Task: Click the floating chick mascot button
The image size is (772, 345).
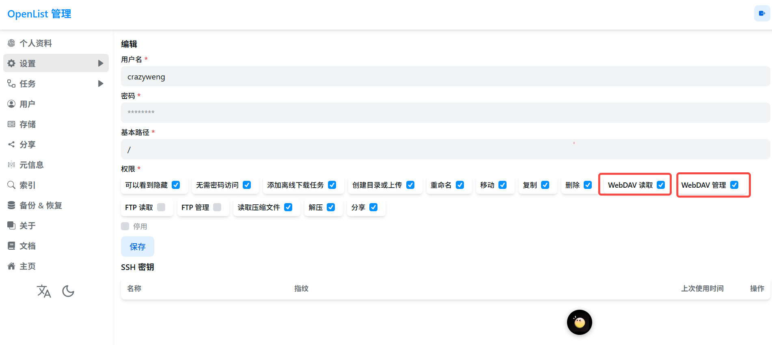Action: click(x=579, y=322)
